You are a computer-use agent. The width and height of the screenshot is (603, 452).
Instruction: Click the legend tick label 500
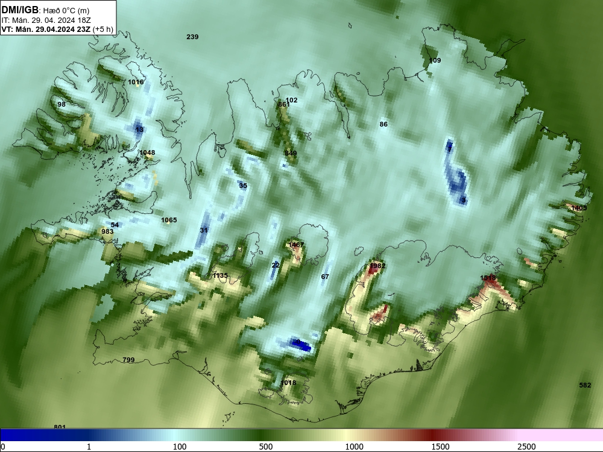pyautogui.click(x=266, y=446)
